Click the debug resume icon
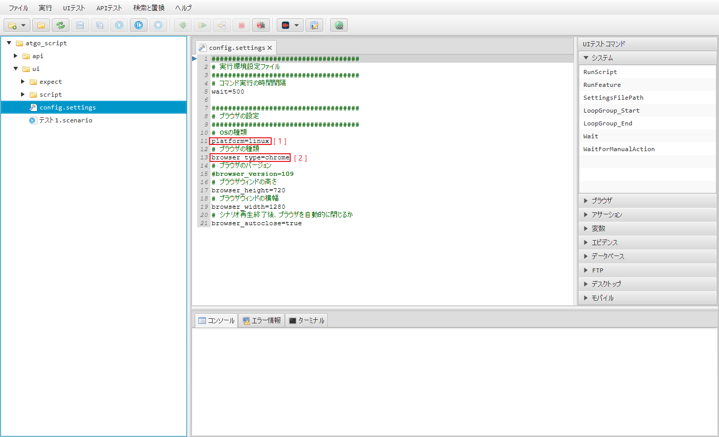719x437 pixels. click(x=202, y=25)
